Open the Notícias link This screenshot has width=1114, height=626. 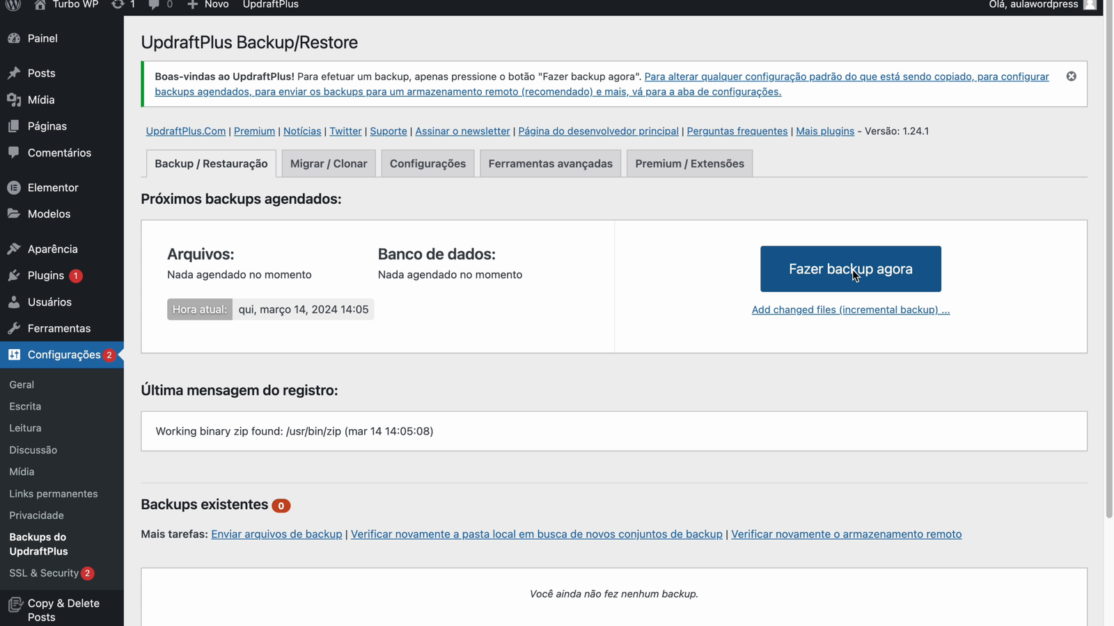click(x=302, y=131)
